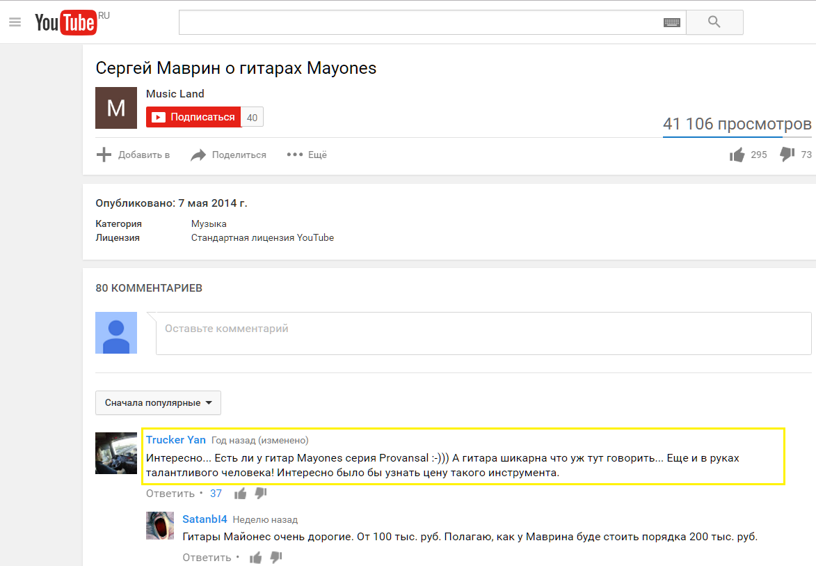Share video with Поделиться
816x566 pixels.
point(228,155)
